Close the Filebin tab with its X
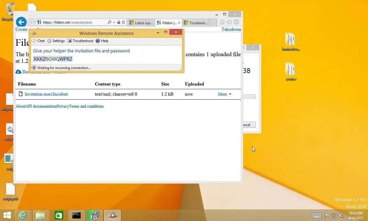The height and width of the screenshot is (221, 368). click(x=179, y=23)
